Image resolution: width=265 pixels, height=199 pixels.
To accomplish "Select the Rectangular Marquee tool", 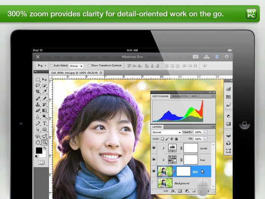I will tap(38, 80).
